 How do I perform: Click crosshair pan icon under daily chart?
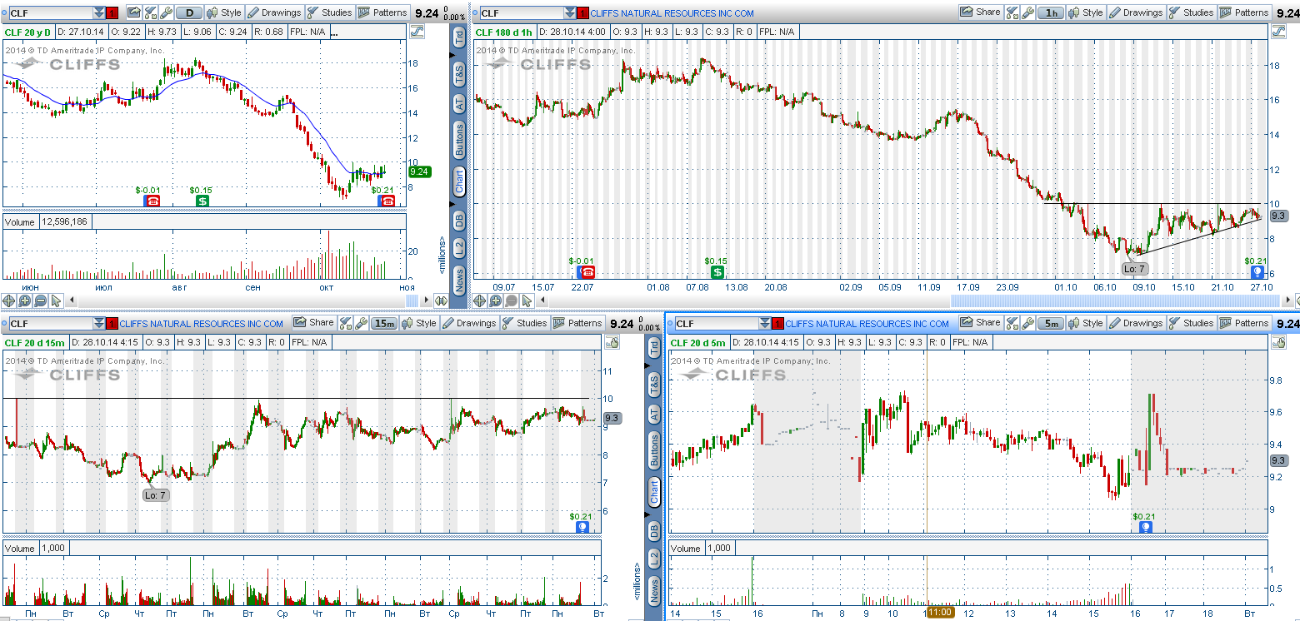(9, 301)
